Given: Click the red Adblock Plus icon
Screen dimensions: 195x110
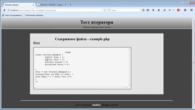Looking at the screenshot, I should coord(178,10).
